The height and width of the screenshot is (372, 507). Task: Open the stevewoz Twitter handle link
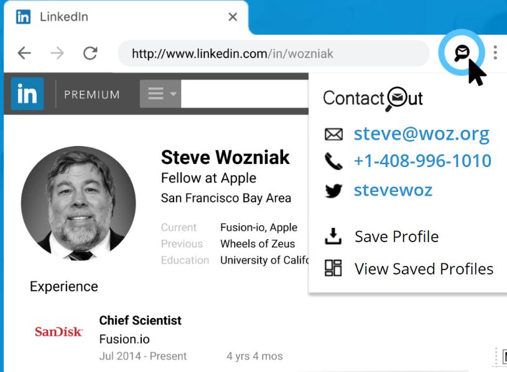(393, 190)
